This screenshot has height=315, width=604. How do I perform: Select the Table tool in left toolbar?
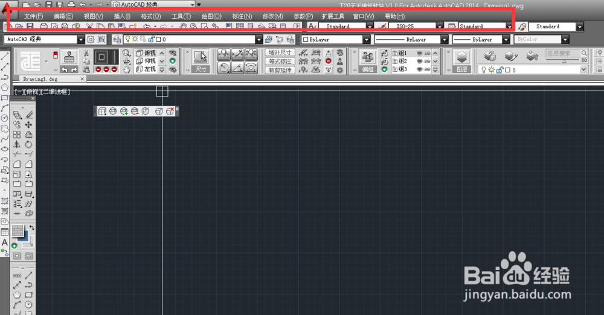5,232
